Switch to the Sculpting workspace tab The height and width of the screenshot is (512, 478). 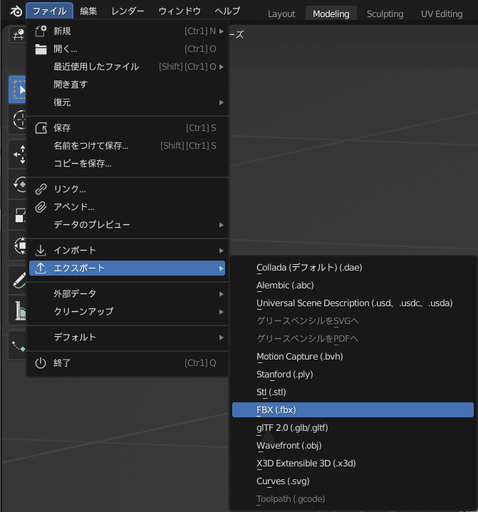[385, 14]
